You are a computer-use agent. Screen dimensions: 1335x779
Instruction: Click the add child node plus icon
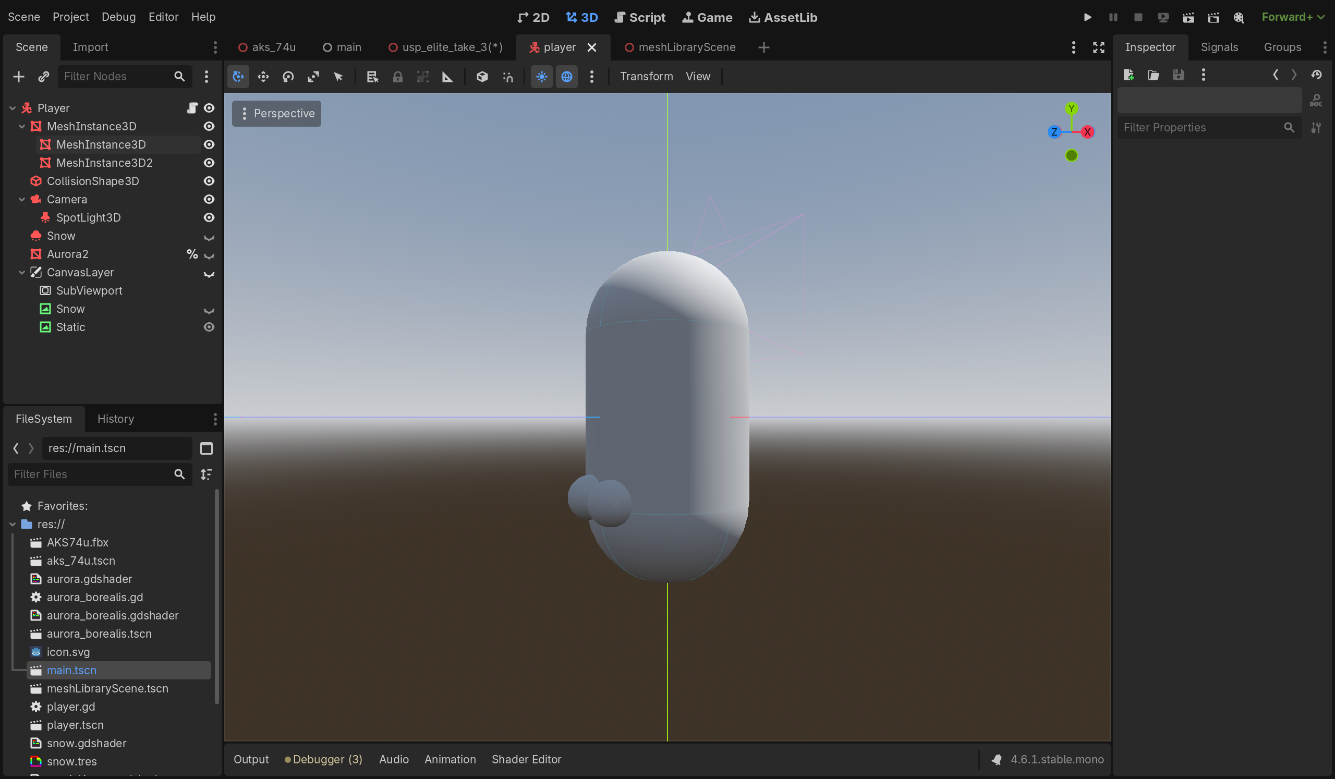pos(19,77)
